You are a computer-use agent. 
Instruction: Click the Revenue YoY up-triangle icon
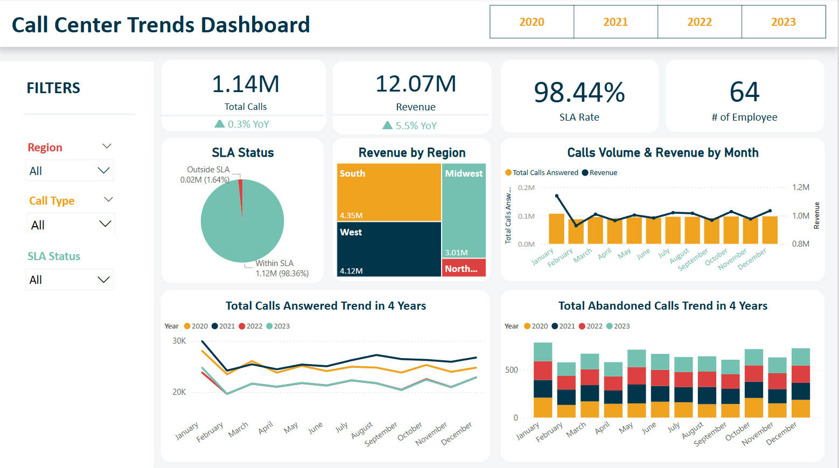[387, 125]
